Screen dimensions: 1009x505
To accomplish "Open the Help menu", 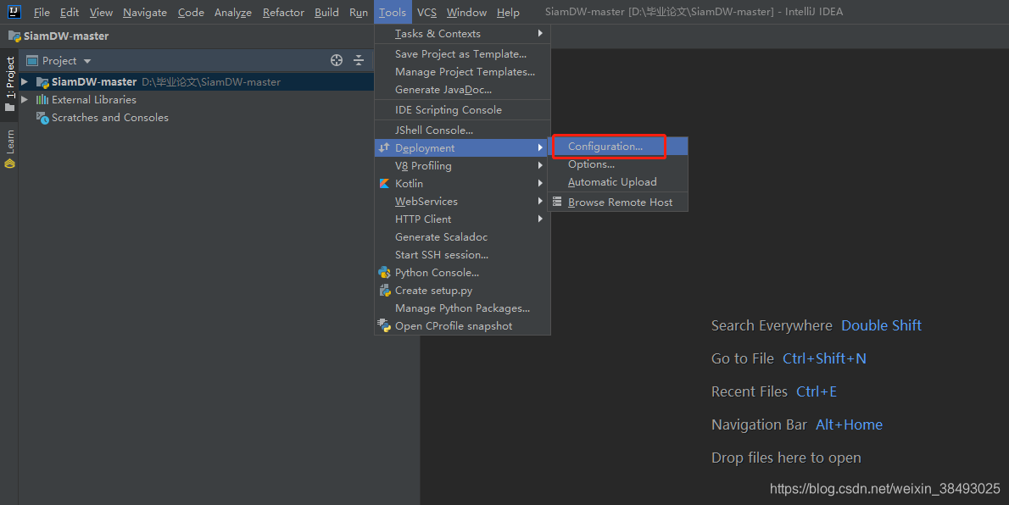I will tap(508, 12).
